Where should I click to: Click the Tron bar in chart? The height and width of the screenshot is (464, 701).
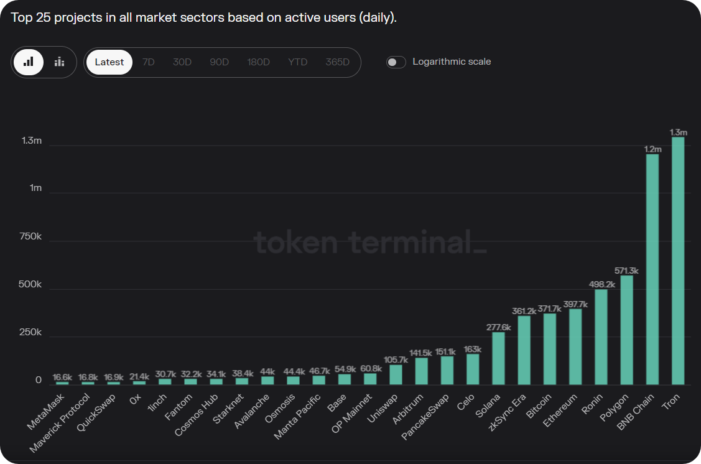point(678,261)
